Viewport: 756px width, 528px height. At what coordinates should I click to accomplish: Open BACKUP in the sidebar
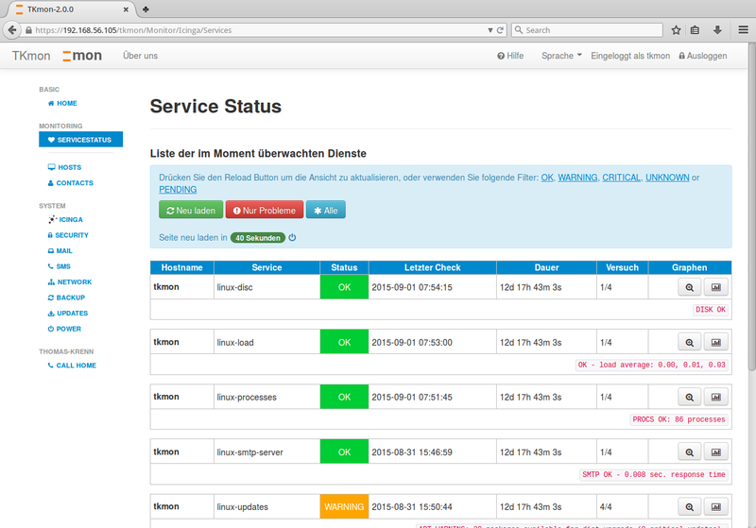click(66, 298)
